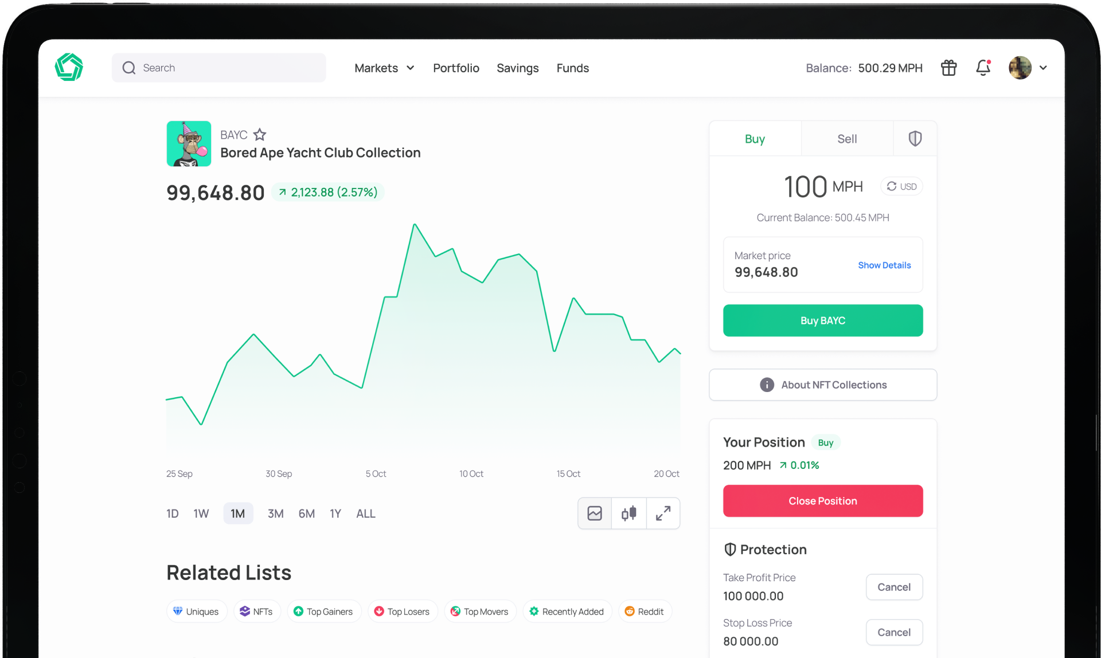Select the 1W time range

pos(201,514)
